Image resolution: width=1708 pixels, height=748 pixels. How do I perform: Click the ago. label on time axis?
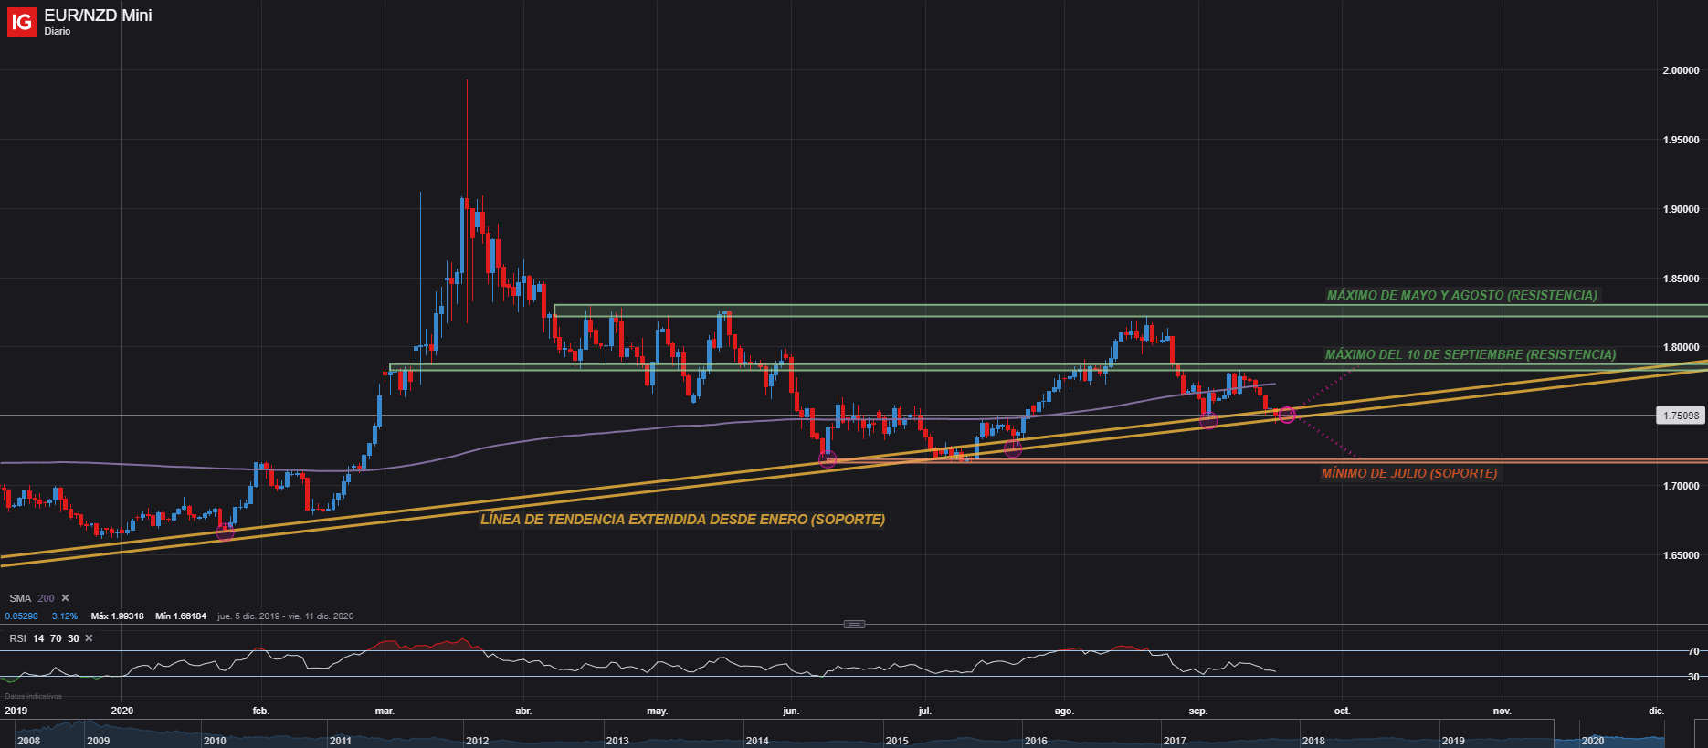click(1064, 711)
